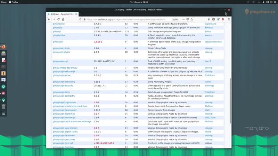Open maintainer flamingo profile

[210, 86]
